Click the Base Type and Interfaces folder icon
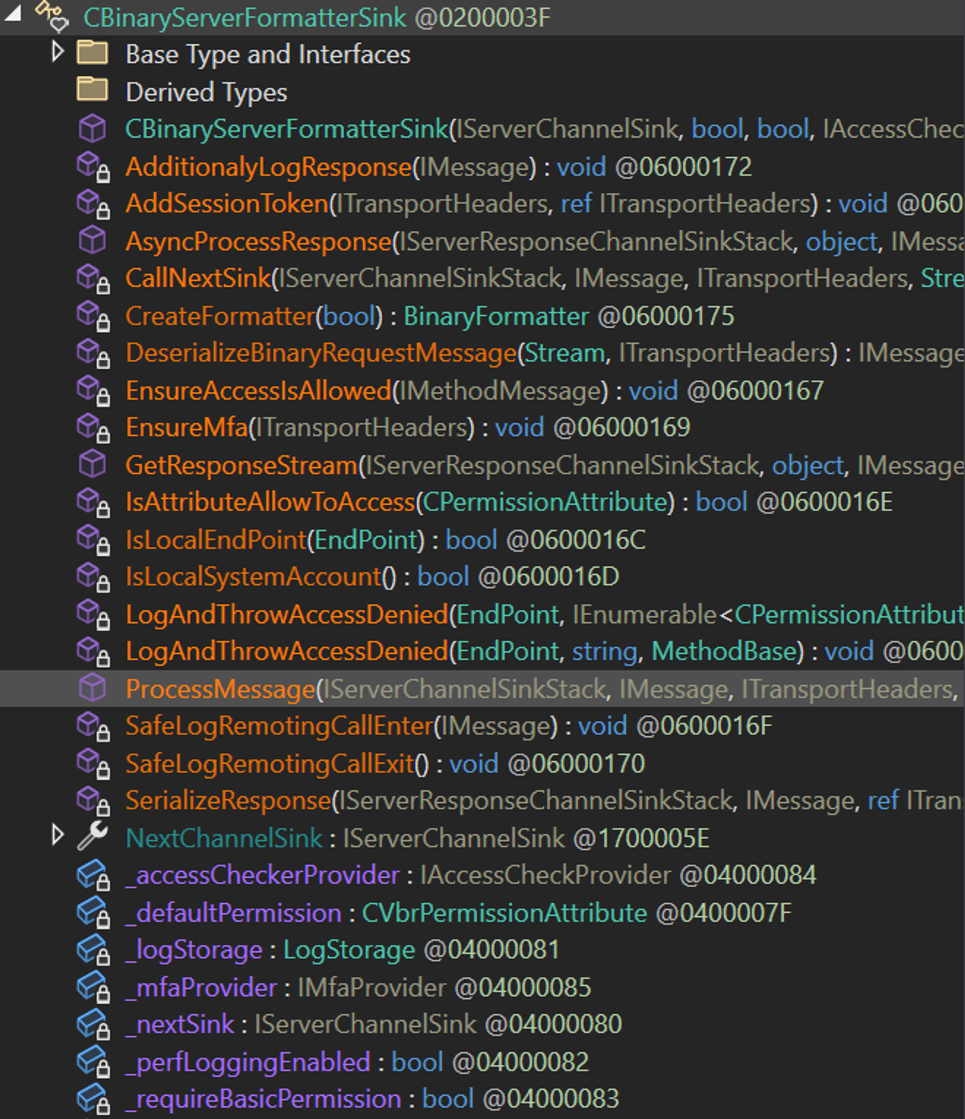965x1119 pixels. pos(92,54)
